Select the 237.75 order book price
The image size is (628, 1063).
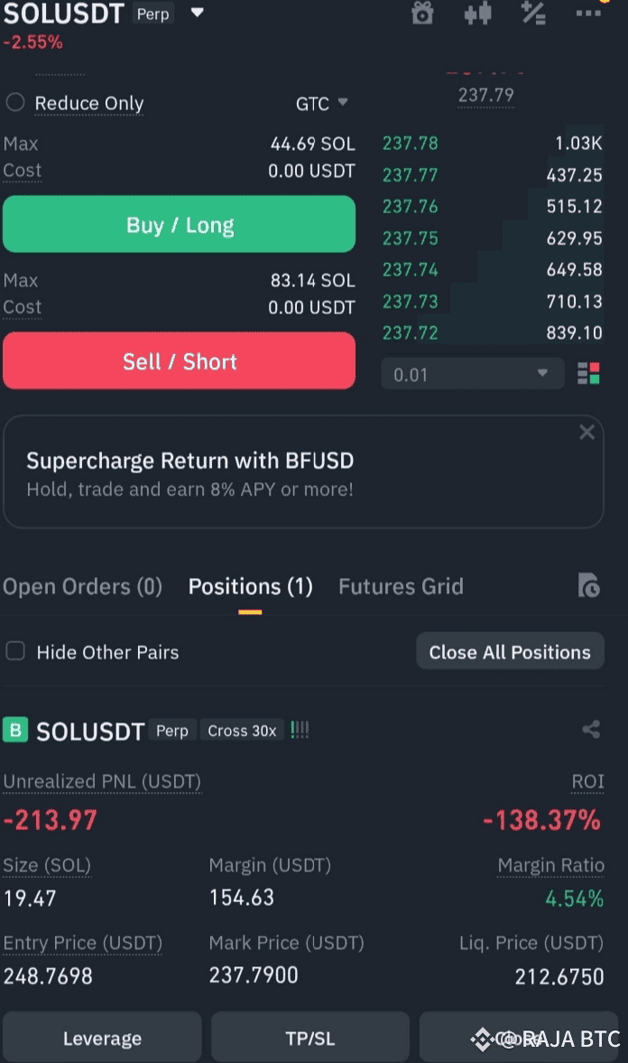(411, 238)
